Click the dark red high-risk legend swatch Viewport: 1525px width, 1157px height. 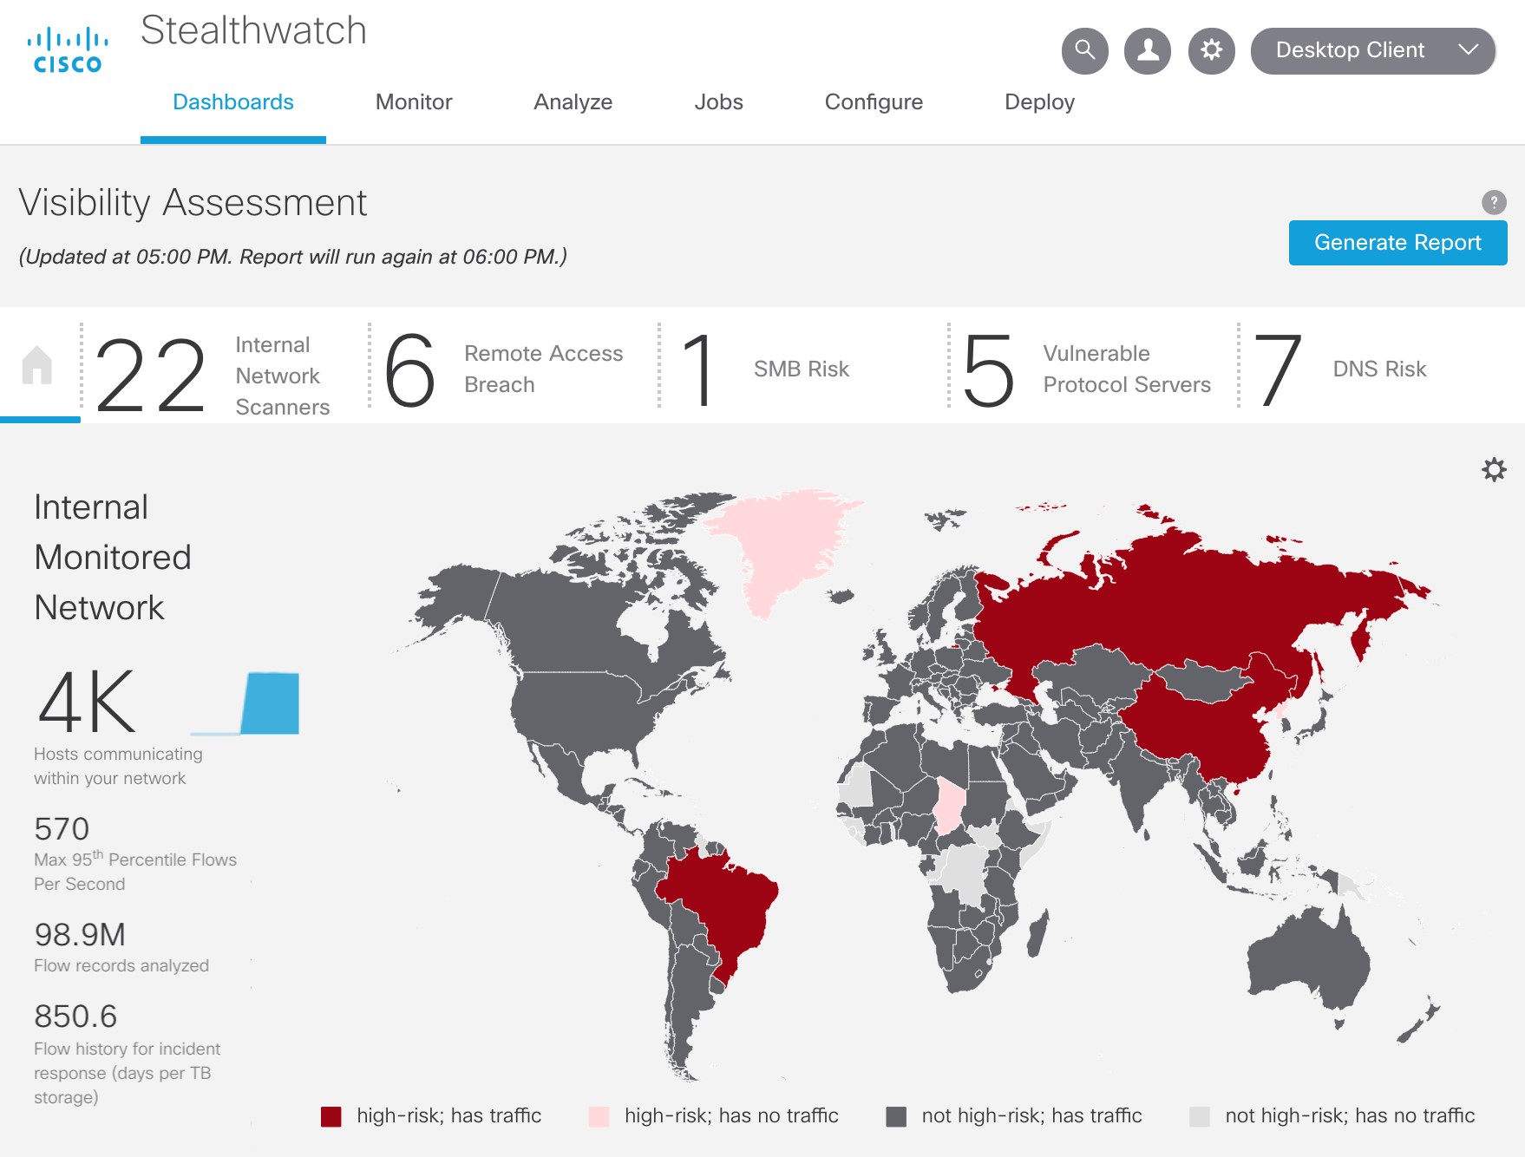point(331,1116)
